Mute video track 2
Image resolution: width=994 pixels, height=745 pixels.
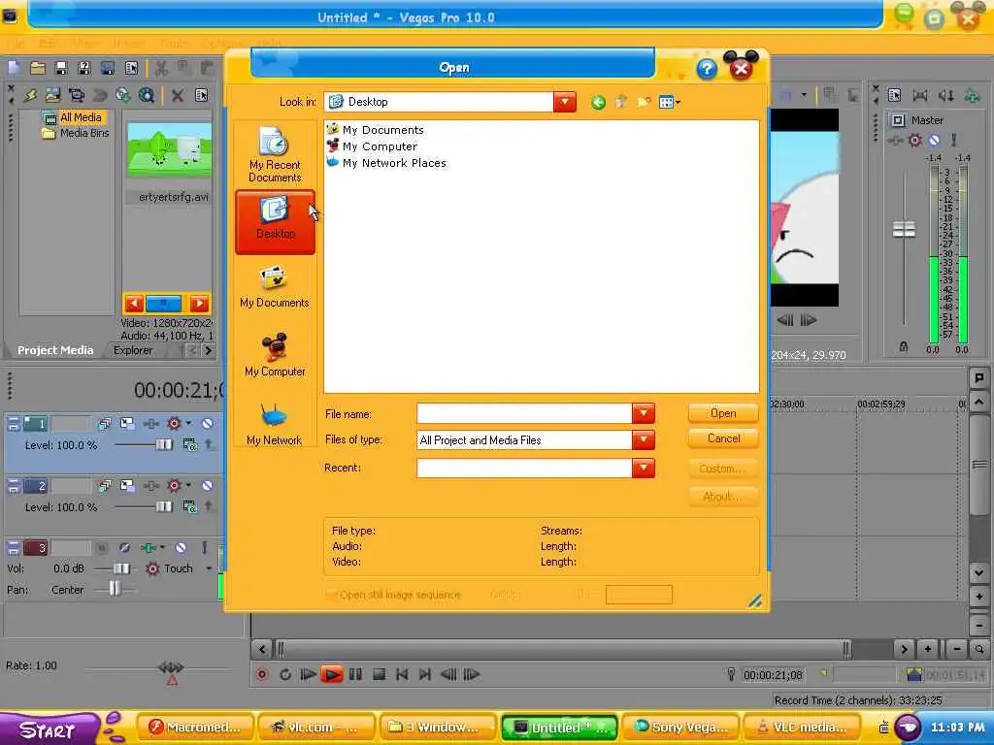tap(208, 485)
